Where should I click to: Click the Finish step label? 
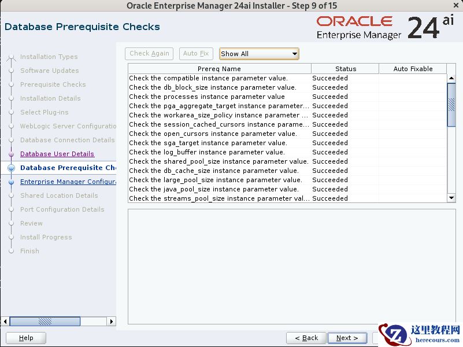pyautogui.click(x=29, y=251)
